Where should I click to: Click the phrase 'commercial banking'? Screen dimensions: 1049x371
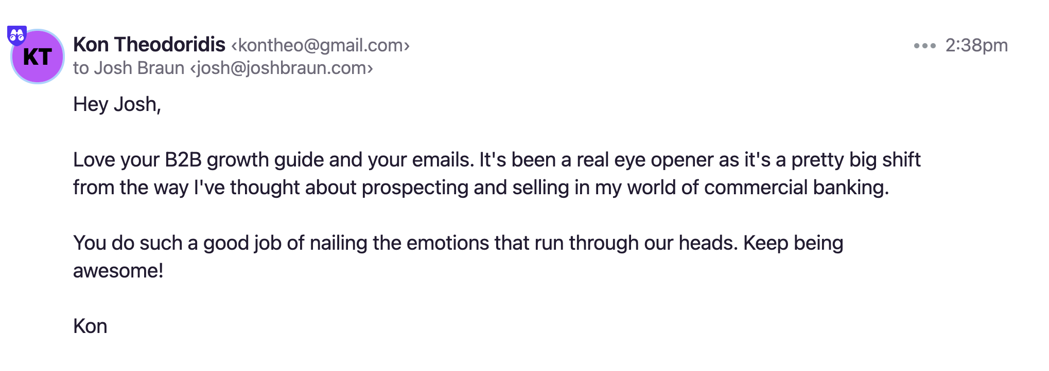pos(796,188)
